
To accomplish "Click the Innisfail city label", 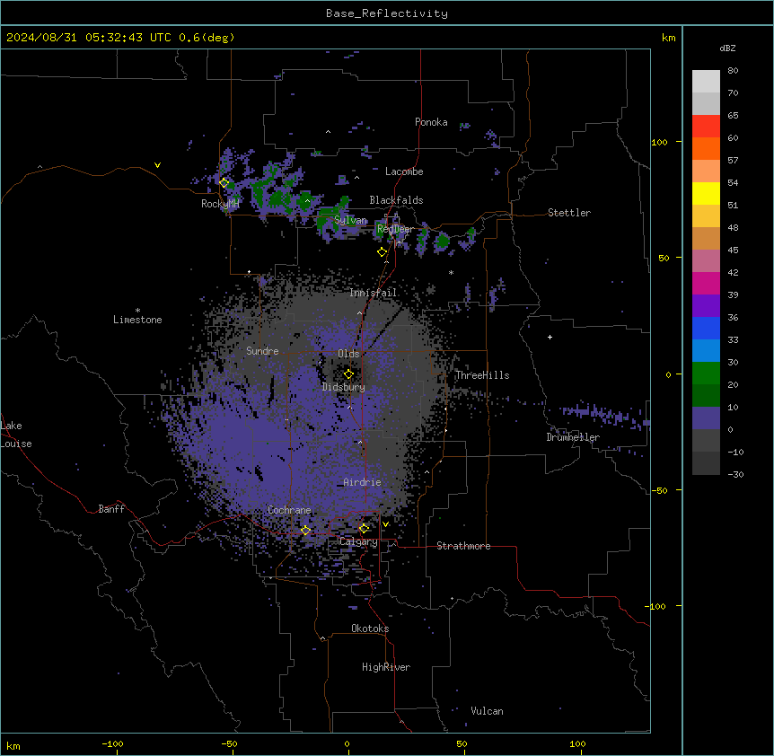I will click(373, 293).
